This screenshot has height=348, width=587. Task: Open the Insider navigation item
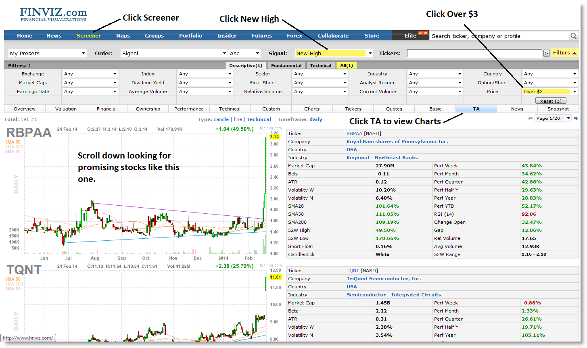tap(227, 35)
